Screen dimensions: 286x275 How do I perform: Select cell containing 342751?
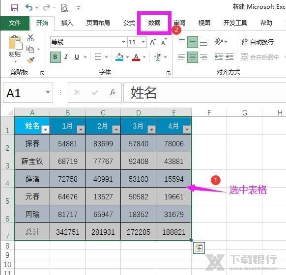point(67,232)
